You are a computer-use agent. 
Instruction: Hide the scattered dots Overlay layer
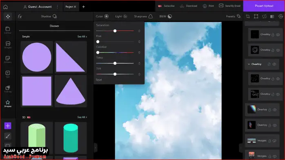[x=278, y=79]
